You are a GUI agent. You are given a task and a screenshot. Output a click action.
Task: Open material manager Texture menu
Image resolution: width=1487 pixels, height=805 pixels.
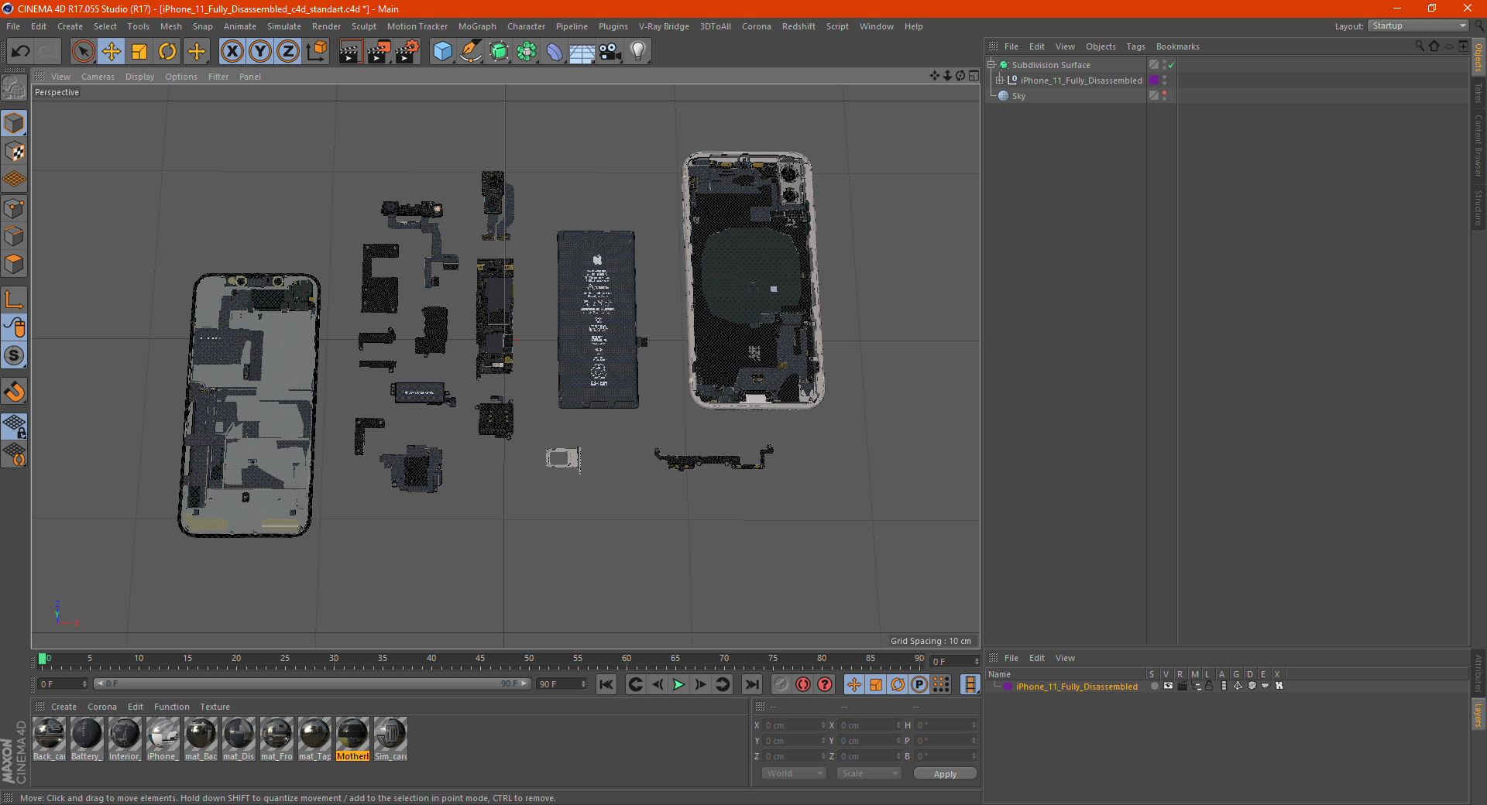click(215, 707)
